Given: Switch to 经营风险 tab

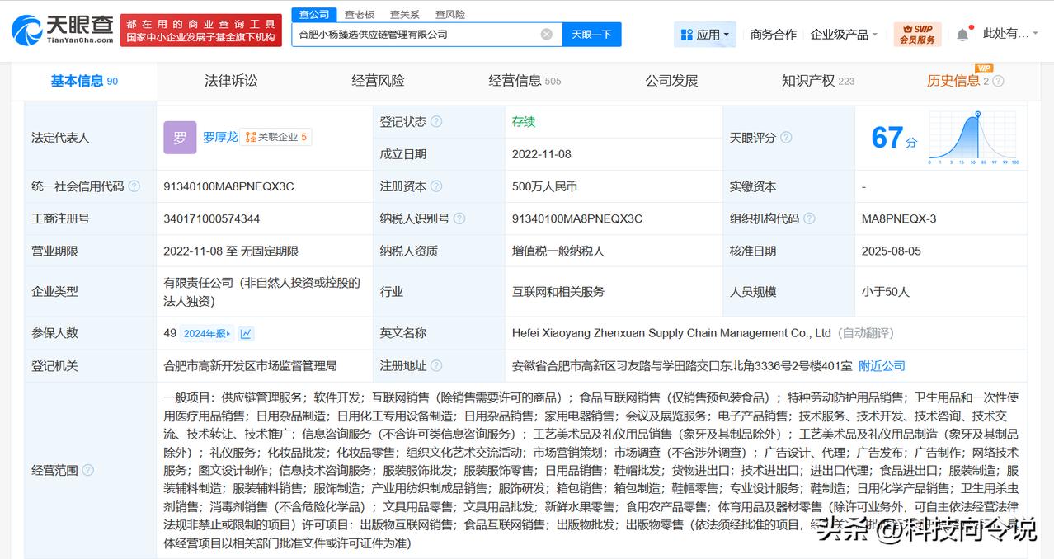Looking at the screenshot, I should (x=378, y=81).
